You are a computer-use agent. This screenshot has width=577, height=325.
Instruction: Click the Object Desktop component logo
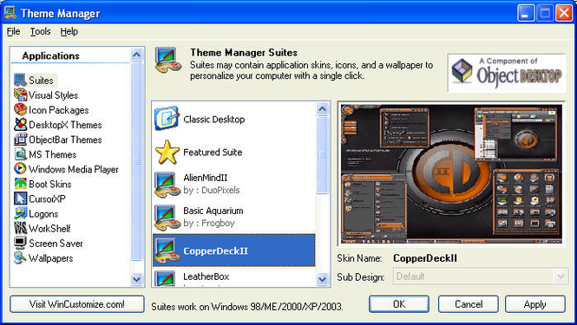pos(507,73)
